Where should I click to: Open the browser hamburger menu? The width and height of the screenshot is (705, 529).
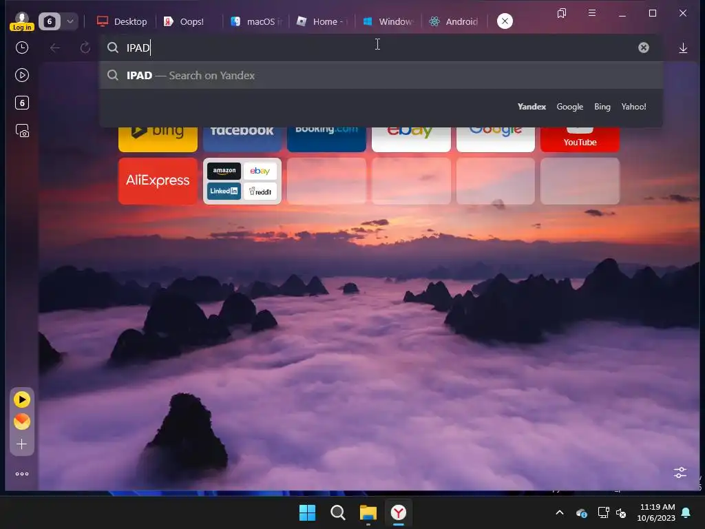pyautogui.click(x=592, y=13)
